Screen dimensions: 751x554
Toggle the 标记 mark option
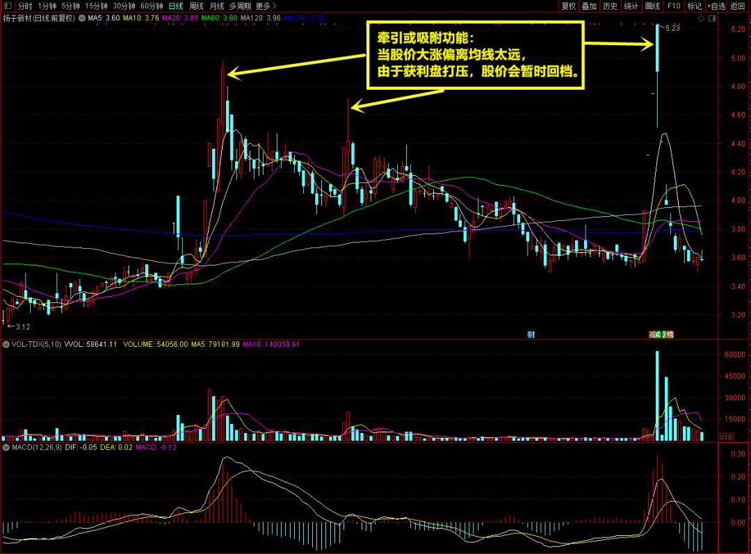coord(694,6)
